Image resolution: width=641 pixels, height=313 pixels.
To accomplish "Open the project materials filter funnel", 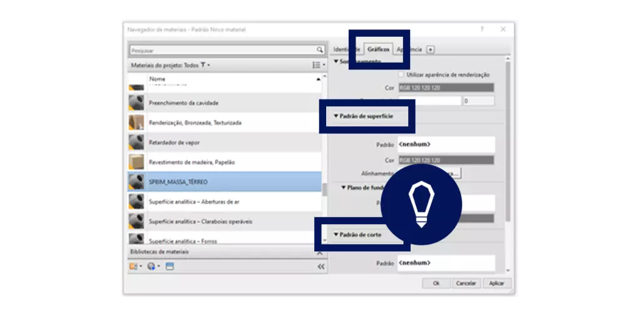I will (205, 65).
